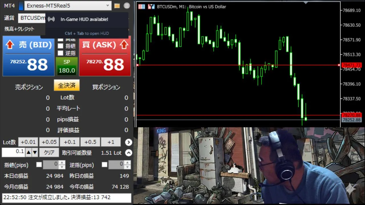Viewport: 365px width, 205px height.
Task: Click the 残高+クレジット label
Action: click(19, 29)
